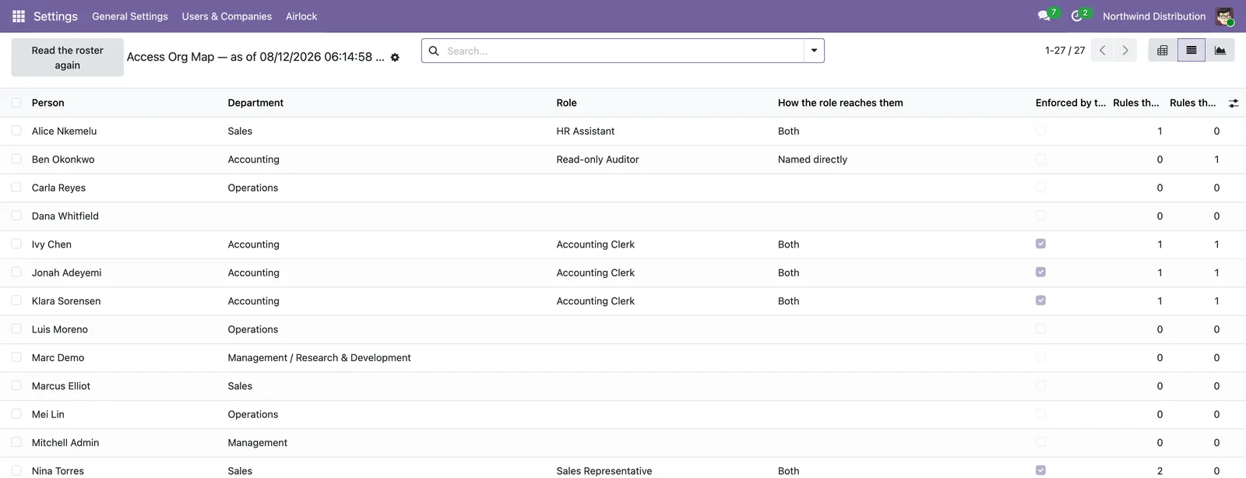Open Users & Companies menu
The height and width of the screenshot is (478, 1246).
pos(227,16)
